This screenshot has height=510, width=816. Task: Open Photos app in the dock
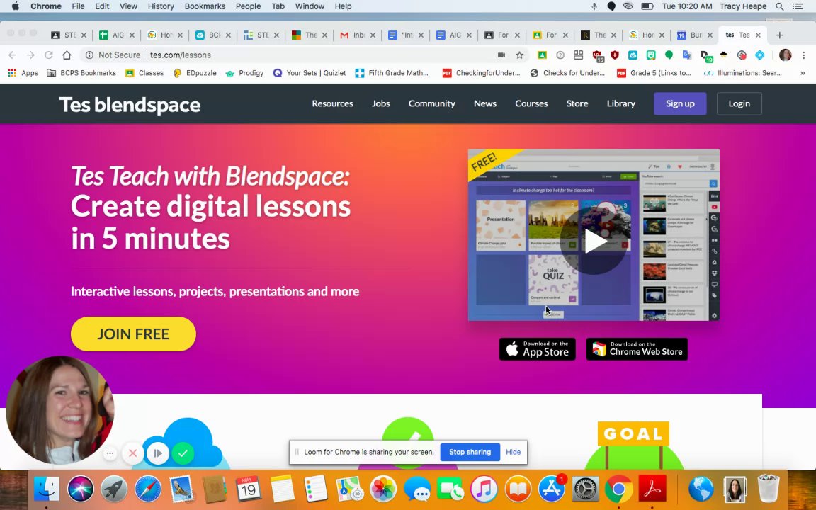click(383, 489)
